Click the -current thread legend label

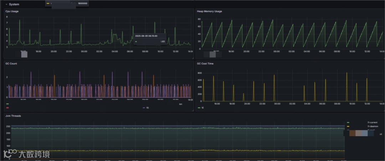pos(373,122)
